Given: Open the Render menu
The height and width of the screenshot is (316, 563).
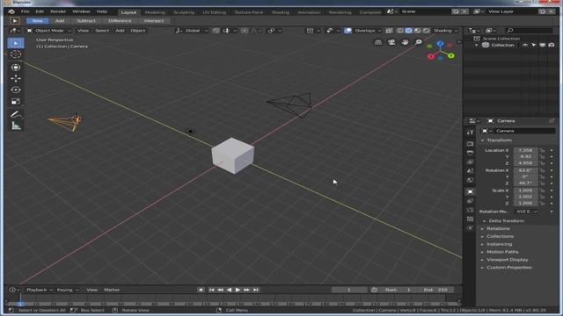Looking at the screenshot, I should point(58,11).
